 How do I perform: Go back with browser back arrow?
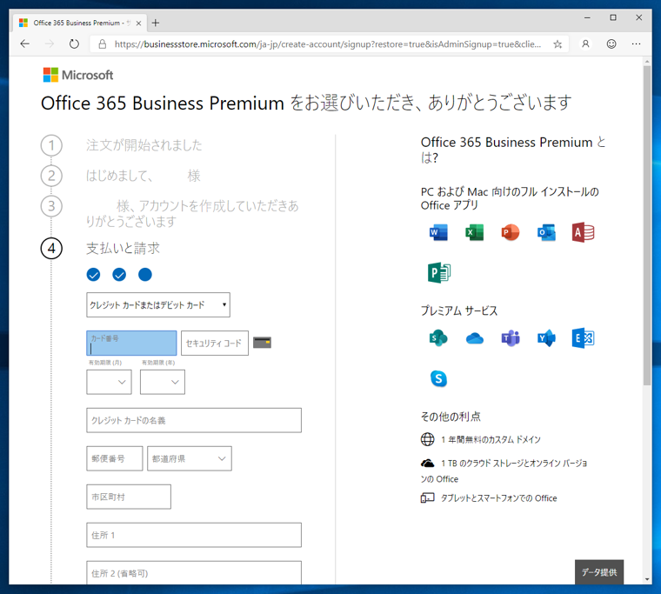[25, 43]
